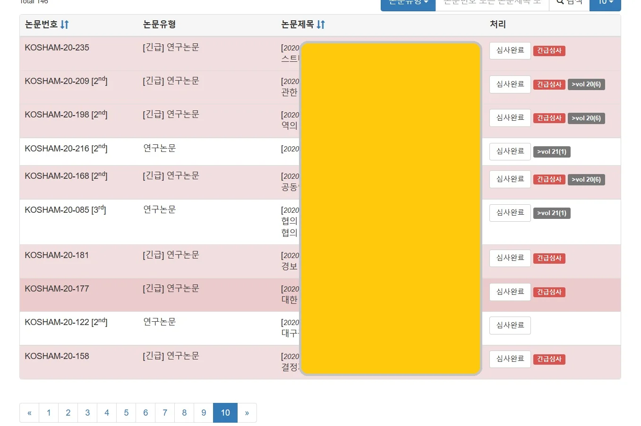Select current page 10 in pagination
Viewport: 641px width, 426px height.
(x=225, y=413)
